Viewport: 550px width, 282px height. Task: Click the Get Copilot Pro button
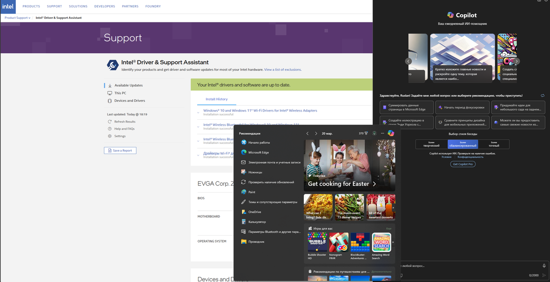463,164
